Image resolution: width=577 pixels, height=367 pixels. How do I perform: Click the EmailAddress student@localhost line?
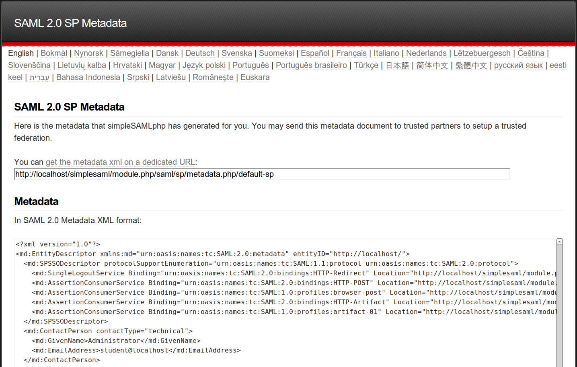pyautogui.click(x=136, y=350)
